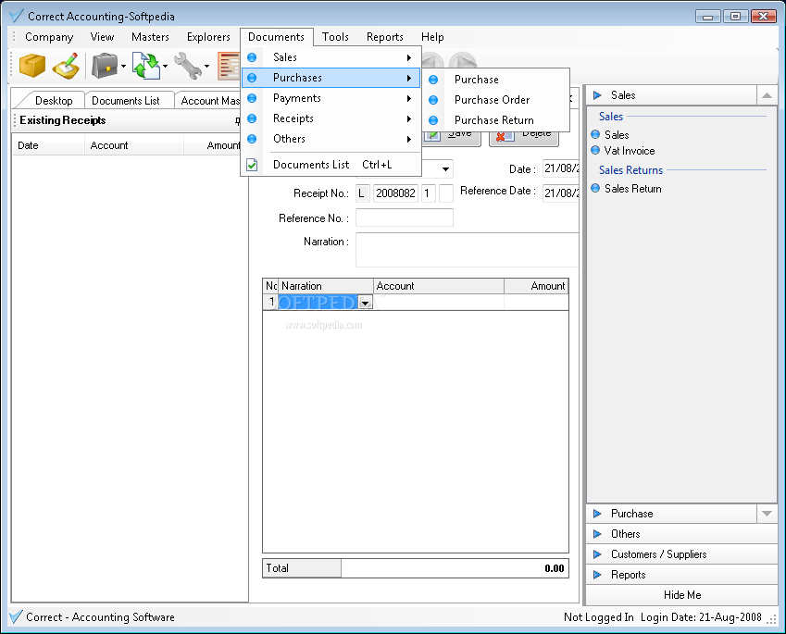Click the blue bullet beside Payments menu entry
The width and height of the screenshot is (786, 634).
coord(252,98)
